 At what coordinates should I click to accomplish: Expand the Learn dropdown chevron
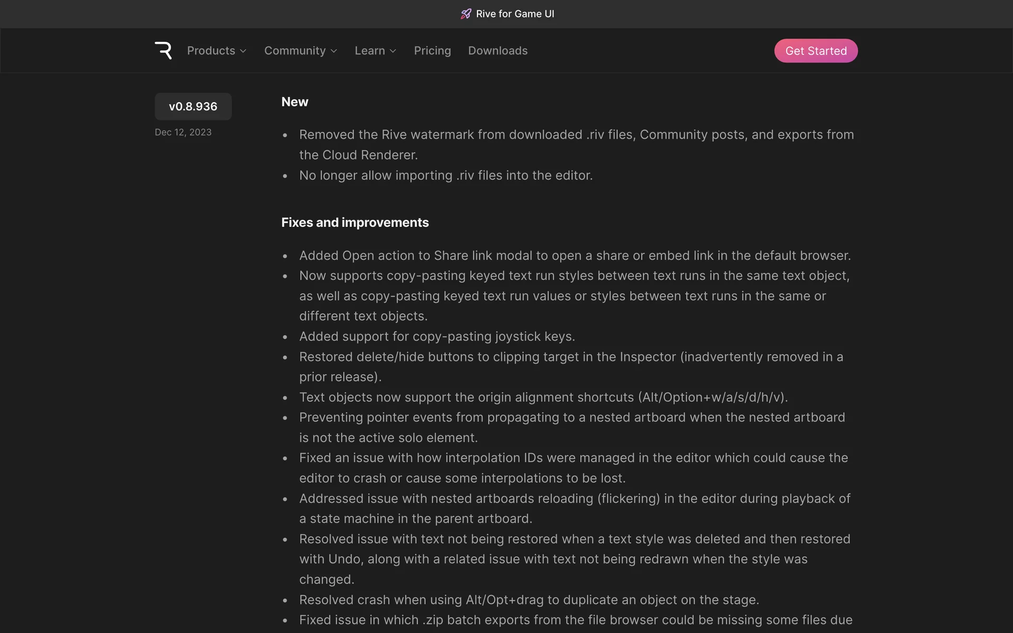(393, 51)
